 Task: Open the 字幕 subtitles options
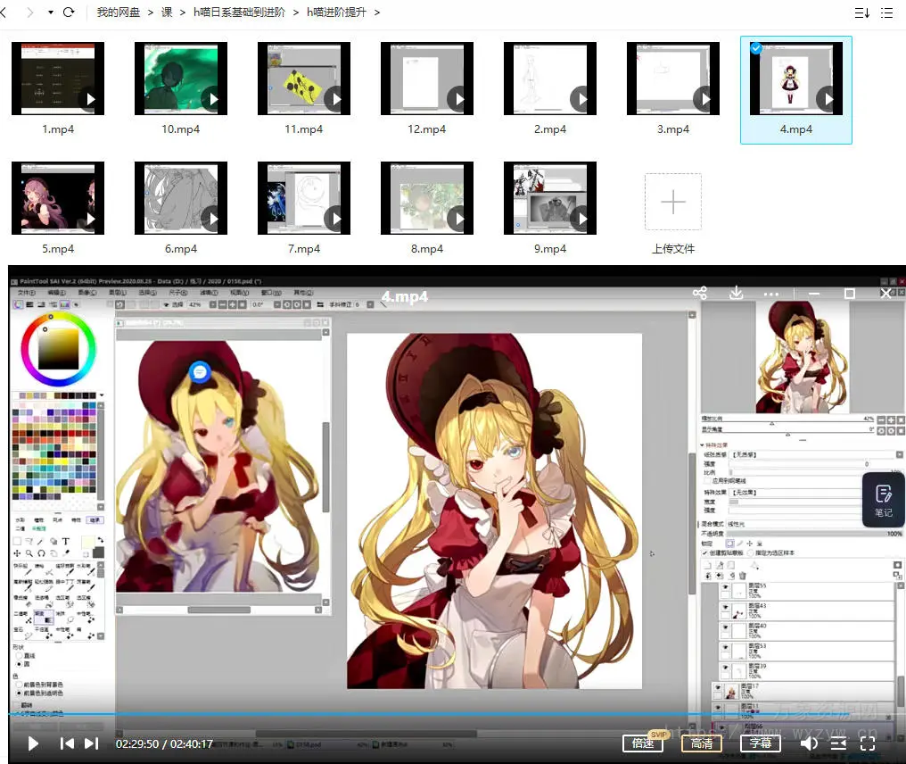761,743
